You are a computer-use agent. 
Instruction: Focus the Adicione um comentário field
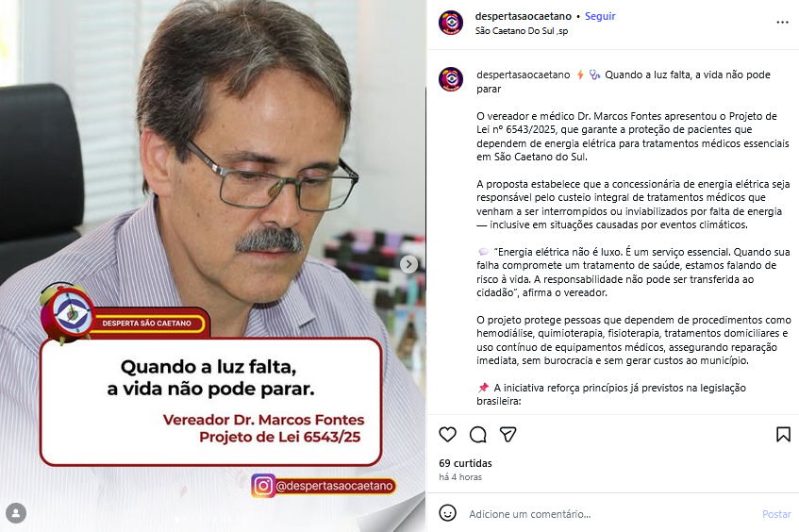click(610, 514)
